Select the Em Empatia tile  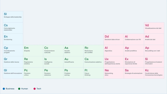[33, 50]
